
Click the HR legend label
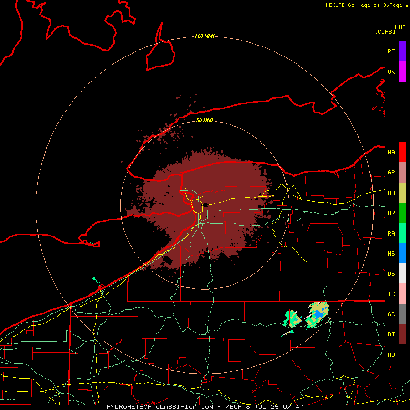pos(391,213)
